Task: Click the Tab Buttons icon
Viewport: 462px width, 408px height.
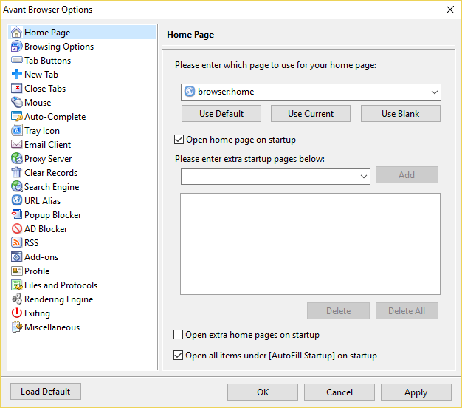Action: [16, 60]
